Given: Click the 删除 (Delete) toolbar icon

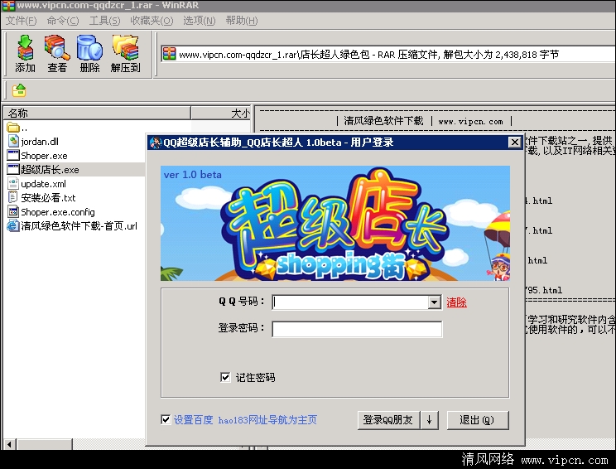Looking at the screenshot, I should pyautogui.click(x=89, y=54).
